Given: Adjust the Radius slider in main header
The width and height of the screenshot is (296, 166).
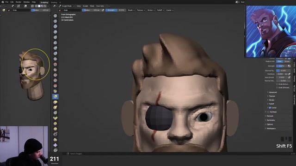Looking at the screenshot, I should pos(92,10).
